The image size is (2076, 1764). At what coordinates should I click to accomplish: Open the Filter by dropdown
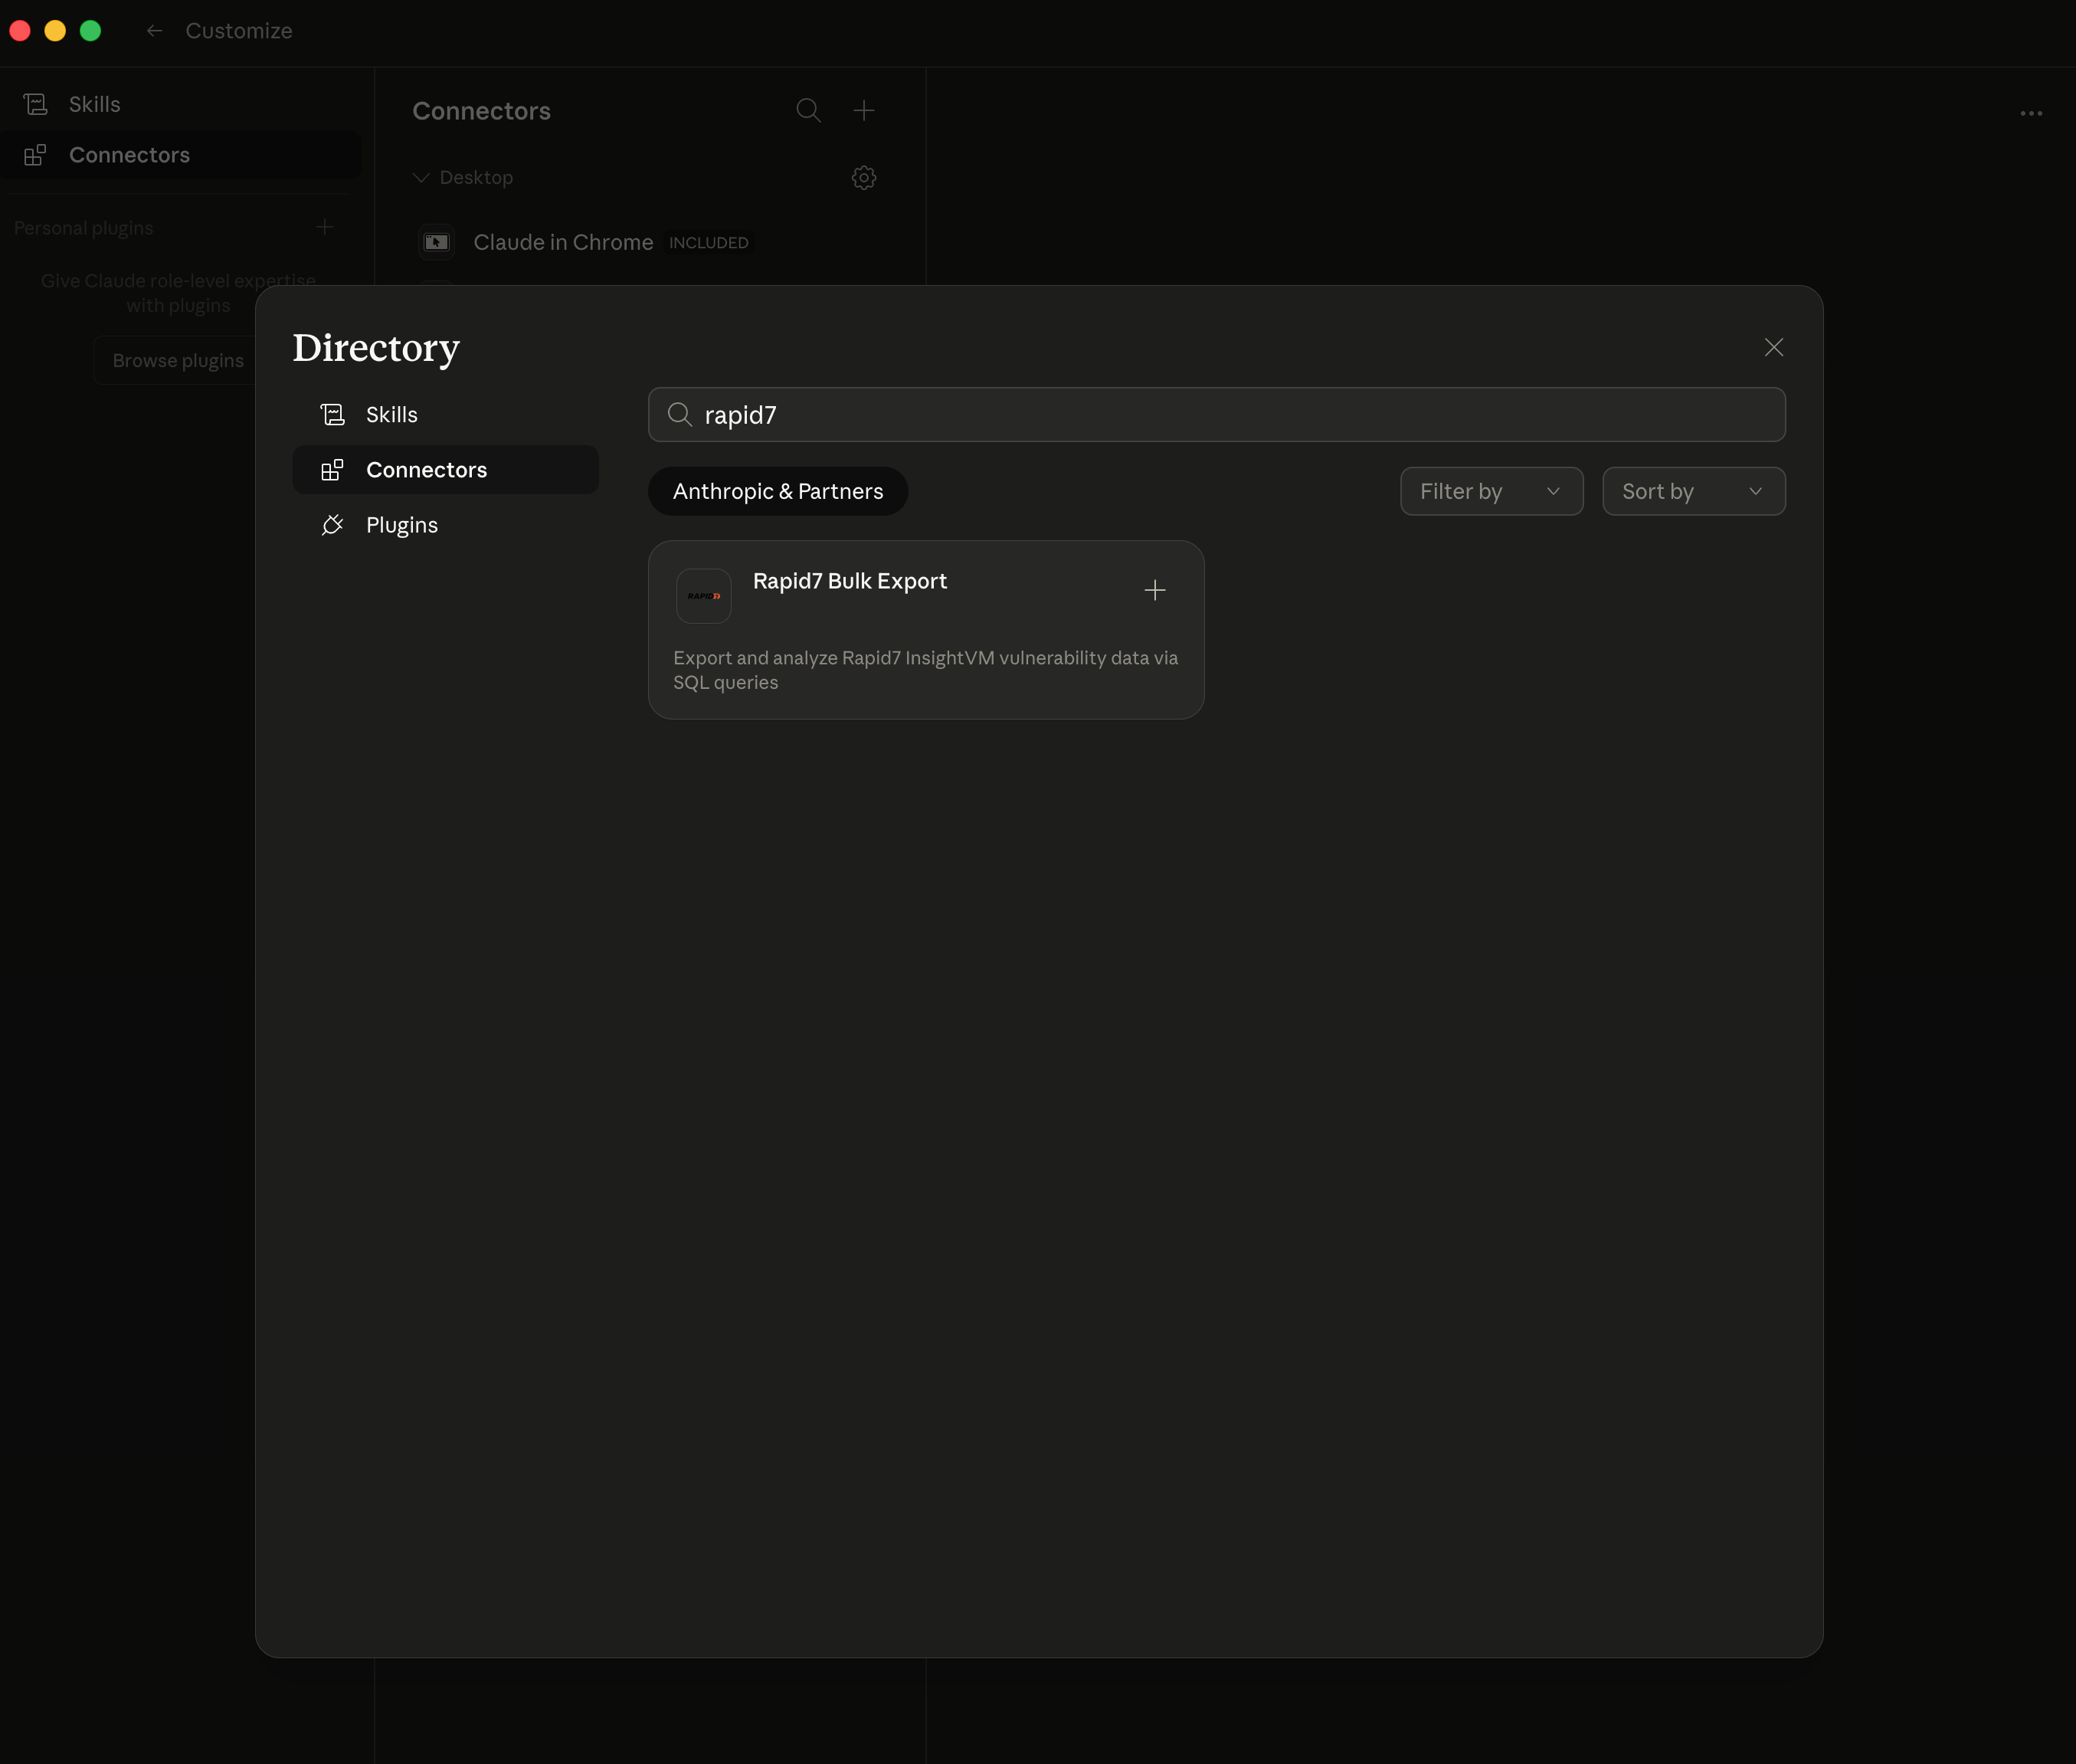point(1492,491)
